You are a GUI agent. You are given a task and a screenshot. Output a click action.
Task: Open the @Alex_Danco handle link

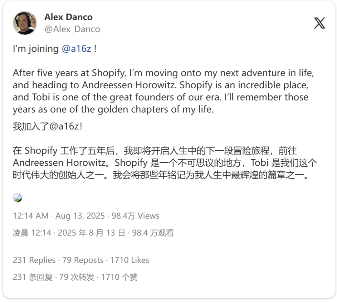pos(72,29)
